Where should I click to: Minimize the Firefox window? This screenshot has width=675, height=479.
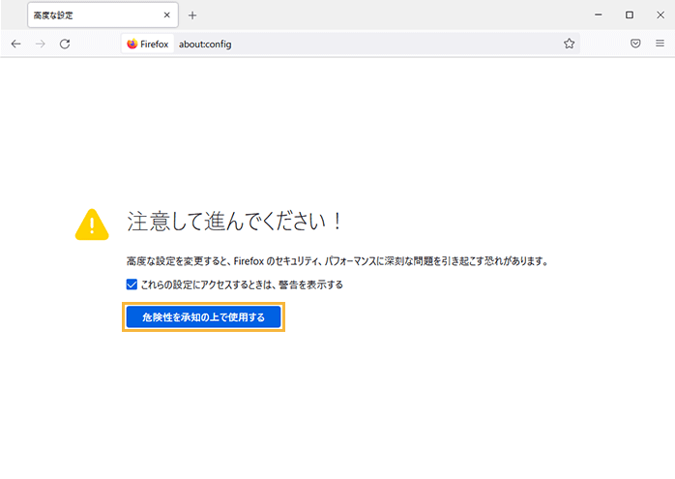pos(599,15)
